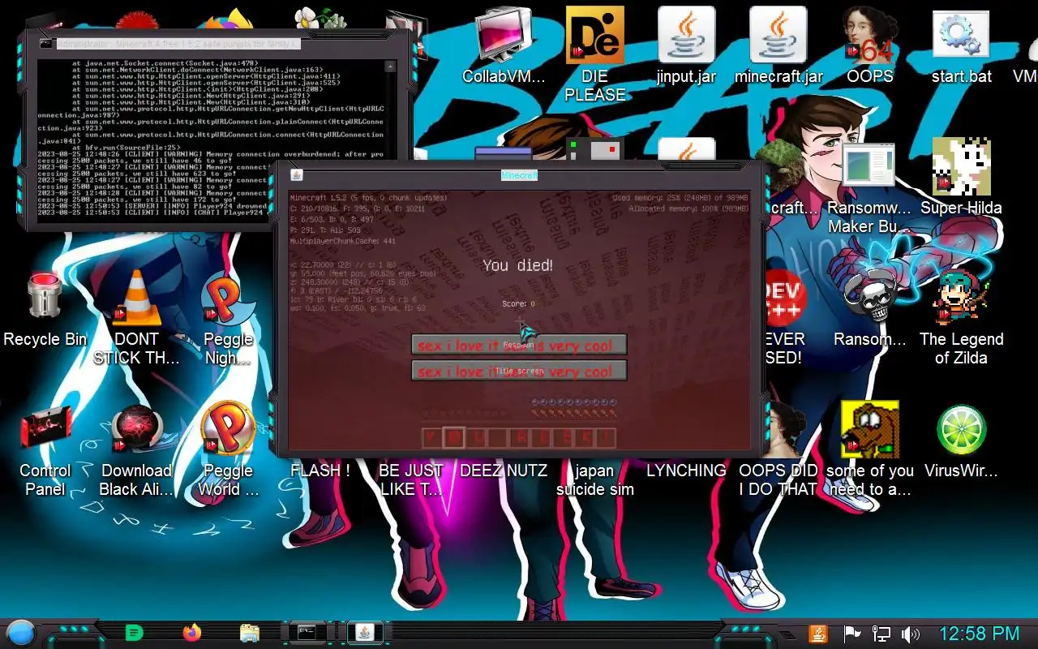Open the Control Panel desktop icon

45,449
